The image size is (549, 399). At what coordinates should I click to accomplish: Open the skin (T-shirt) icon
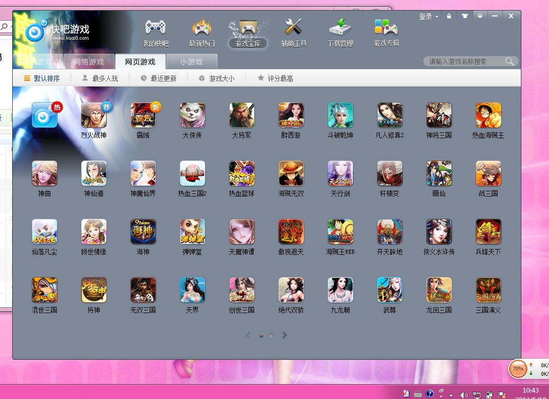click(x=465, y=16)
